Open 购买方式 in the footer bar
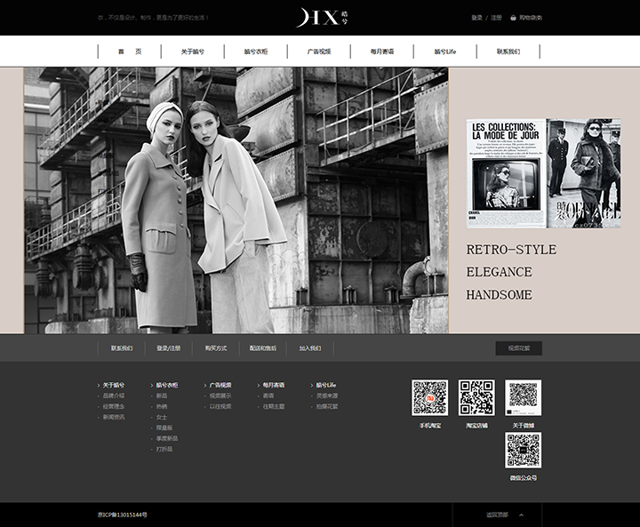Screen dimensions: 640x527 pyautogui.click(x=216, y=348)
